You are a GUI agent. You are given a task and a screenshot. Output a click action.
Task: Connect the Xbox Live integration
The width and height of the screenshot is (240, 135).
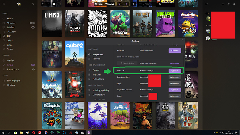point(175,51)
